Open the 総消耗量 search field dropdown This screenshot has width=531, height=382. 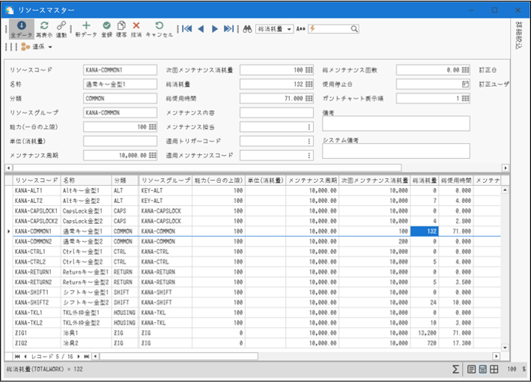point(290,28)
